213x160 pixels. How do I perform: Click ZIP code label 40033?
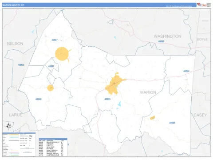107,99
